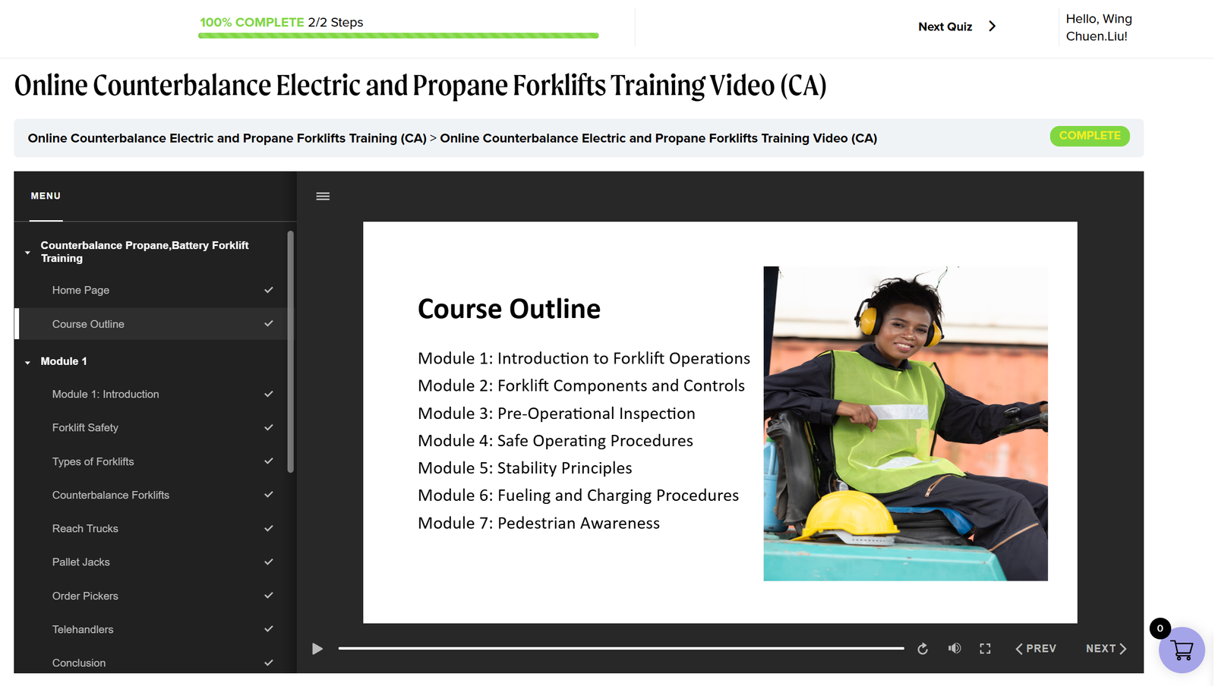Click 'Module 4: Safe Operating Procedures' text
This screenshot has width=1215, height=686.
tap(555, 441)
